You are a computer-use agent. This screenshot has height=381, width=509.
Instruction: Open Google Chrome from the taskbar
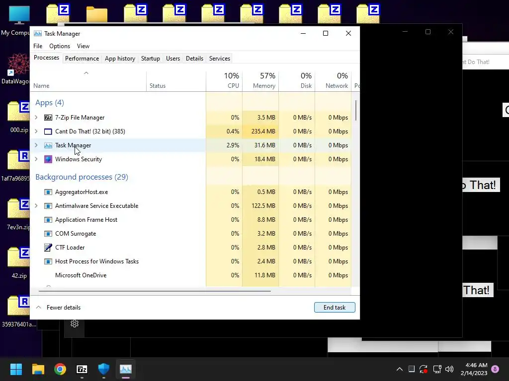[x=60, y=369]
